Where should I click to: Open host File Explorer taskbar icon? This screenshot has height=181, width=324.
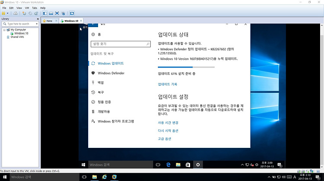(95, 177)
